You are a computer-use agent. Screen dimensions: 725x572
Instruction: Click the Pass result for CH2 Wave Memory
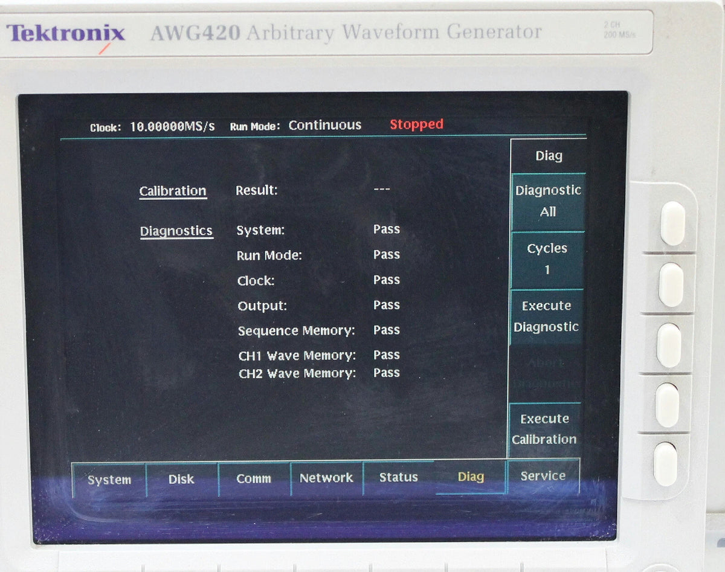tap(387, 373)
